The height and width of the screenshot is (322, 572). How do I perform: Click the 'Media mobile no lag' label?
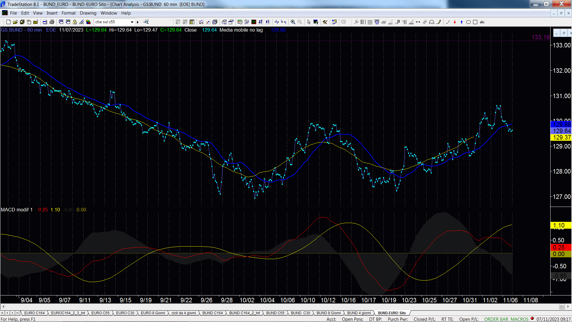pos(241,30)
